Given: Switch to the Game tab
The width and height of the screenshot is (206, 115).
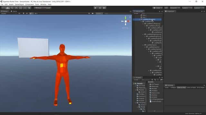Looking at the screenshot, I should (x=14, y=11).
